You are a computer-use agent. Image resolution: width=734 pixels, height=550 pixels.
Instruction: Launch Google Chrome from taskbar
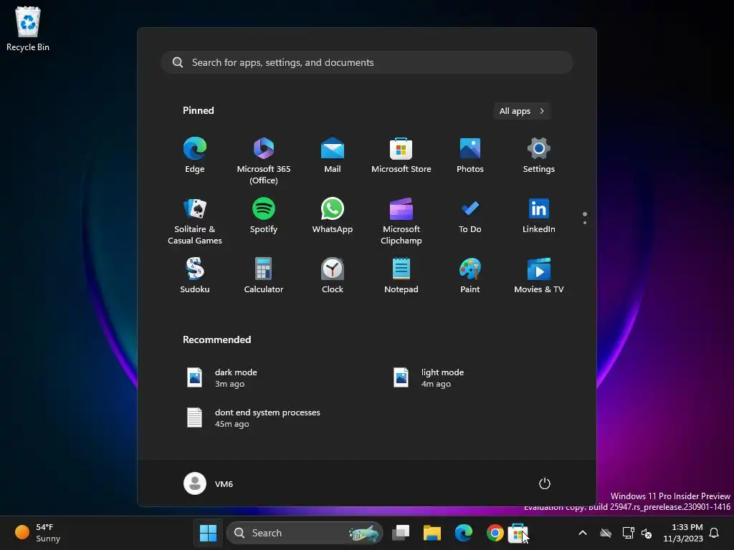tap(495, 533)
